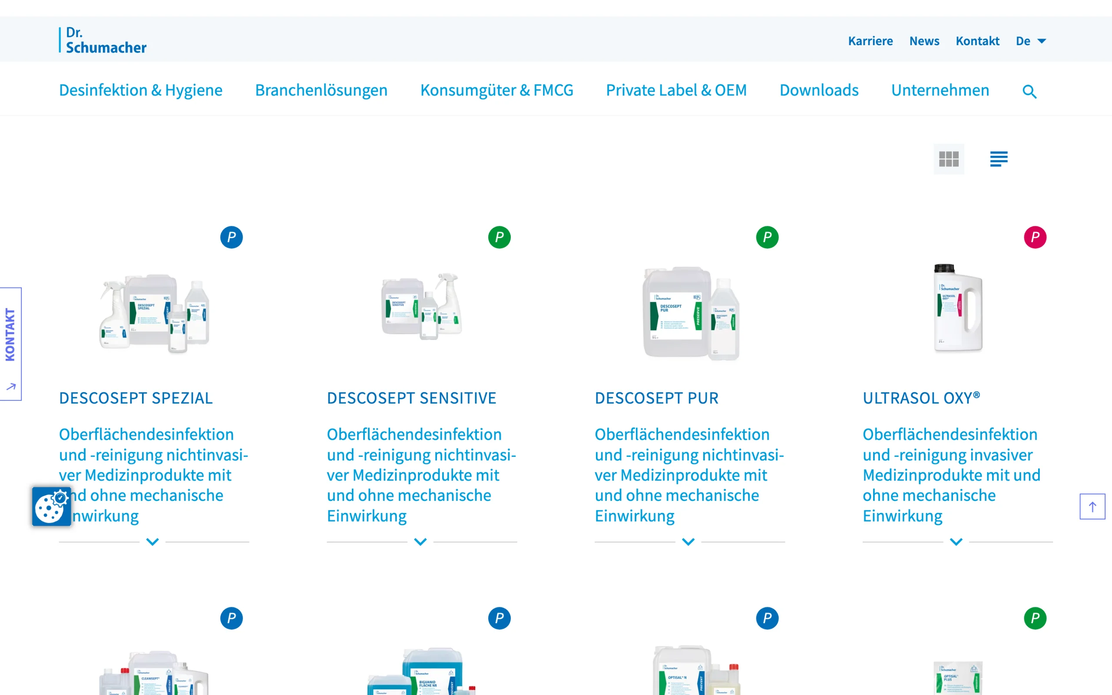
Task: Open the Kontakt side tab
Action: point(10,344)
